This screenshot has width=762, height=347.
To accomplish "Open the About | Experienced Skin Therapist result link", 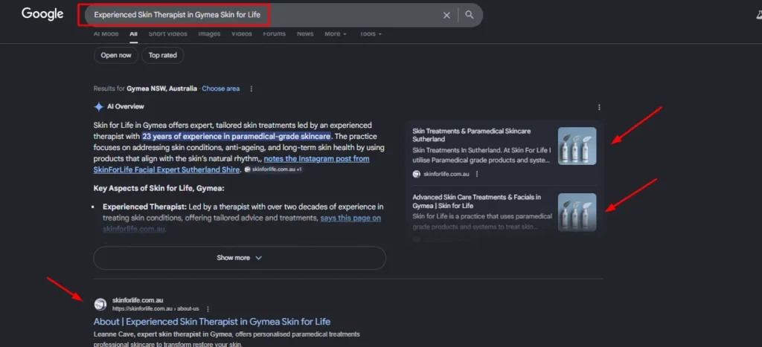I will tap(212, 322).
